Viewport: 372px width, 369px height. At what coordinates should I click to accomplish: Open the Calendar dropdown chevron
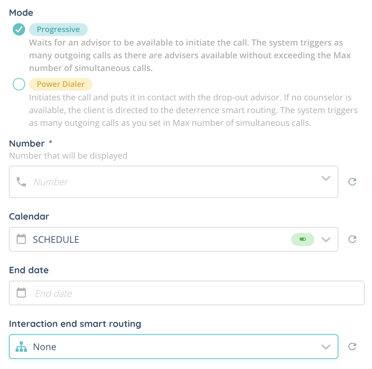326,239
